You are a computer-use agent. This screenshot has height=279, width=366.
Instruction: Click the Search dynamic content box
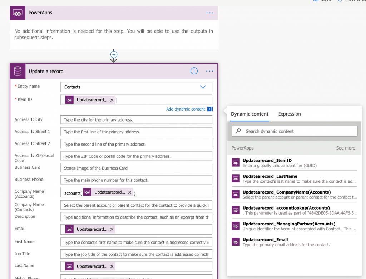click(x=295, y=131)
